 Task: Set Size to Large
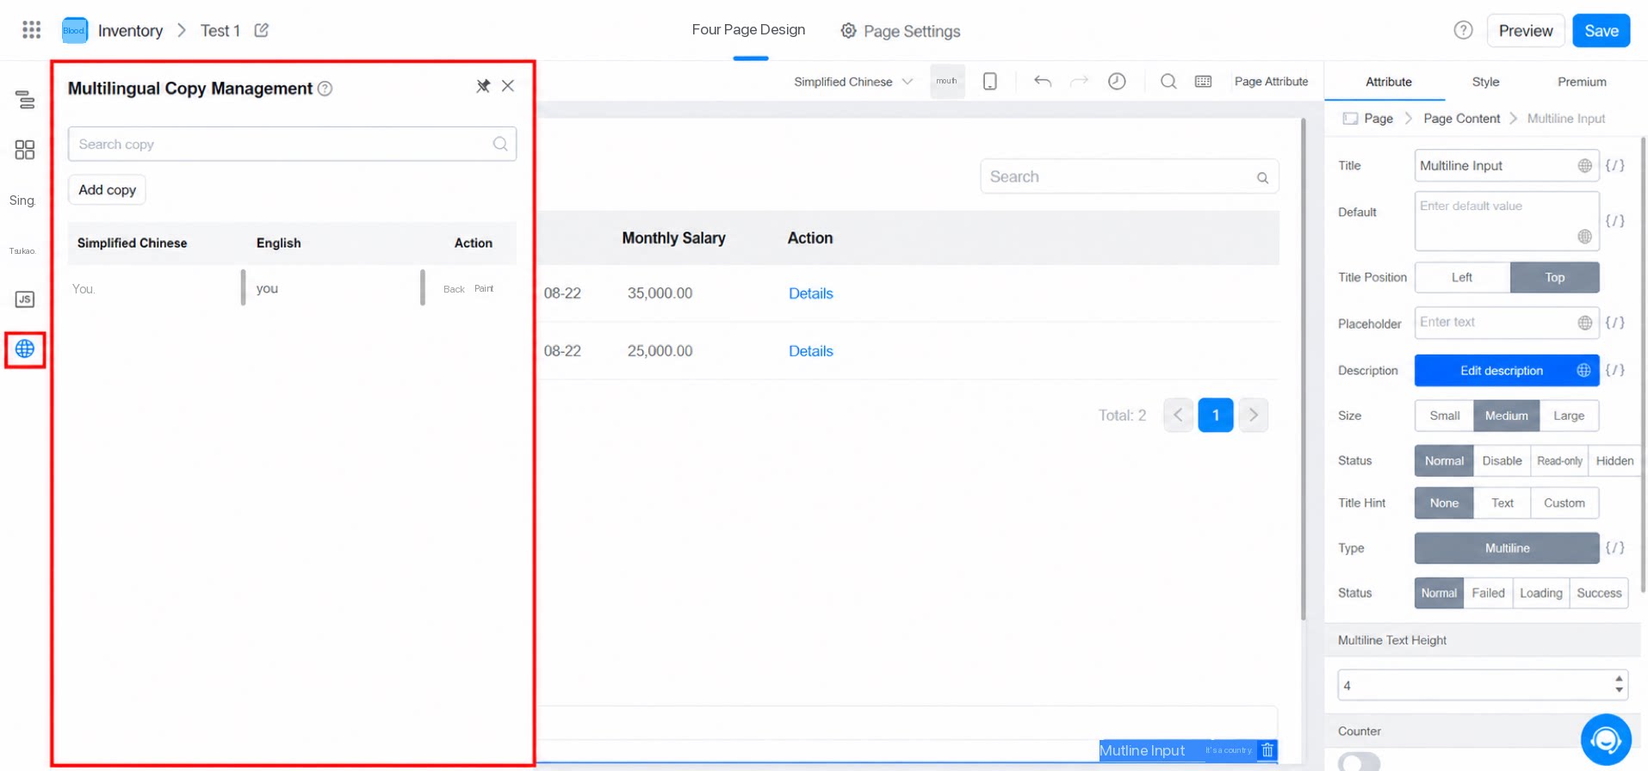1569,416
